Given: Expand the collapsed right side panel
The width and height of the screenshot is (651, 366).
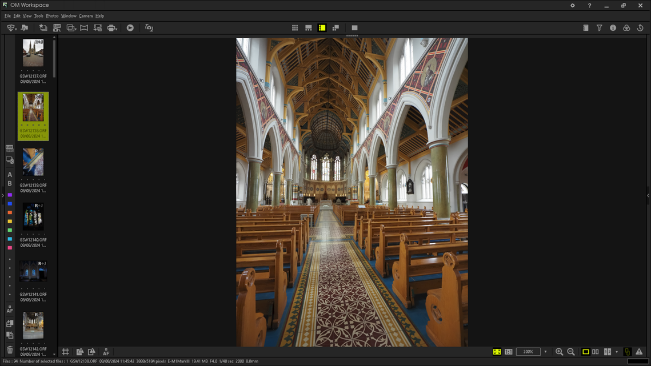Looking at the screenshot, I should click(648, 195).
